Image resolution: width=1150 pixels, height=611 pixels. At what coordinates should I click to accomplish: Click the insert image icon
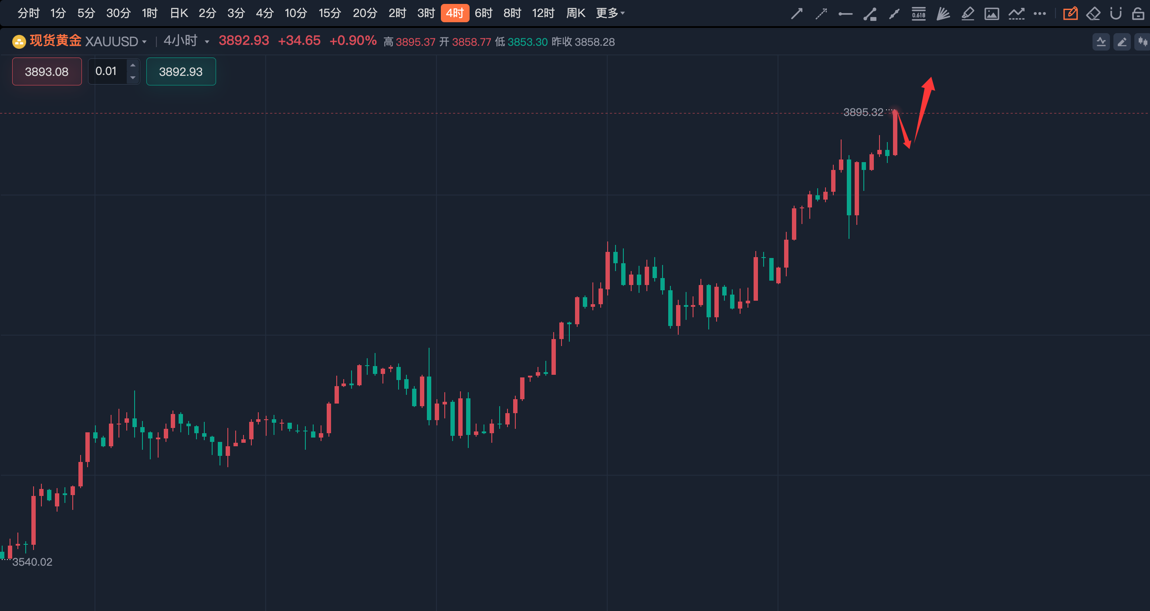pos(991,14)
